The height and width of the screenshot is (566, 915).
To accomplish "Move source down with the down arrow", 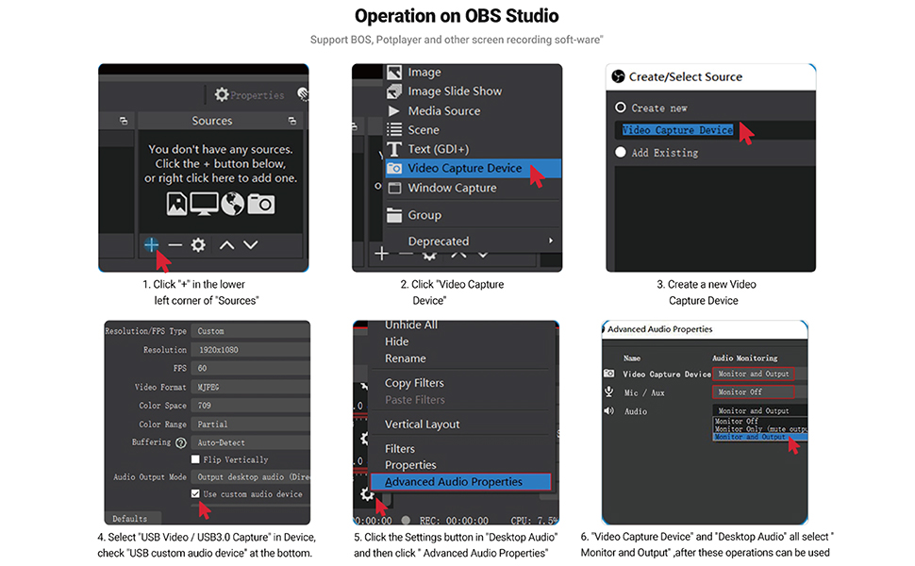I will coord(250,244).
